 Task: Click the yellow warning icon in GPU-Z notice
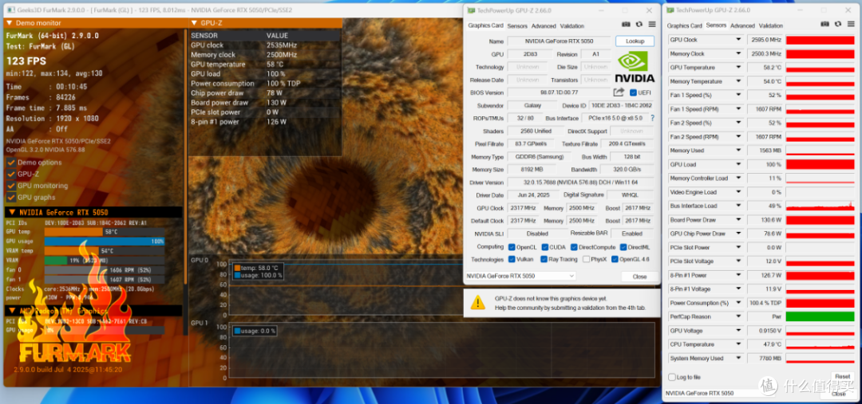pyautogui.click(x=478, y=302)
